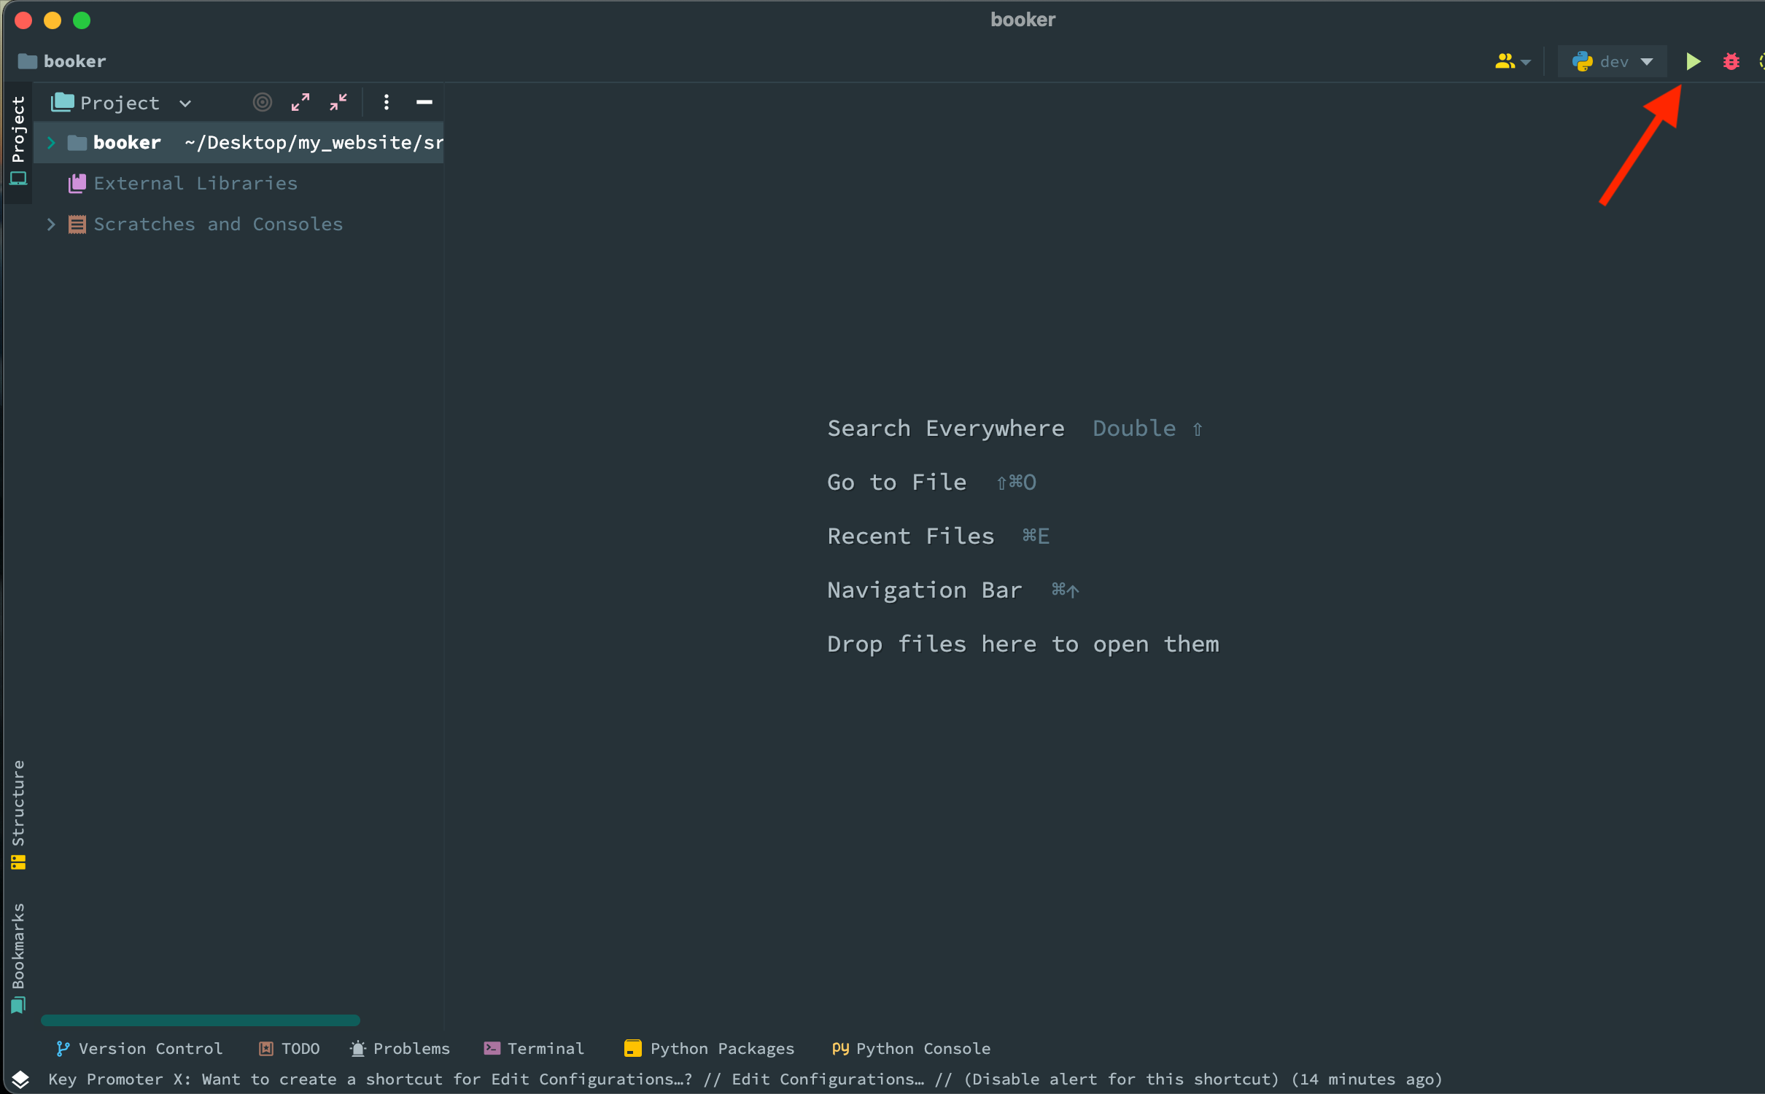The image size is (1765, 1094).
Task: Click the Search Everywhere hint text
Action: (x=946, y=429)
